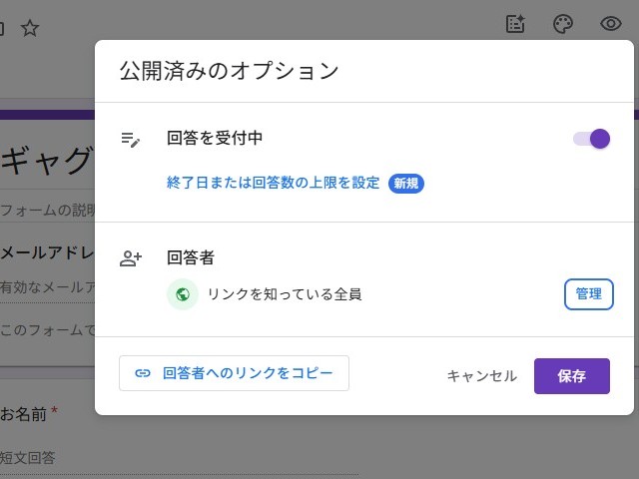
Task: Click the responses pencil-list icon
Action: [x=131, y=140]
